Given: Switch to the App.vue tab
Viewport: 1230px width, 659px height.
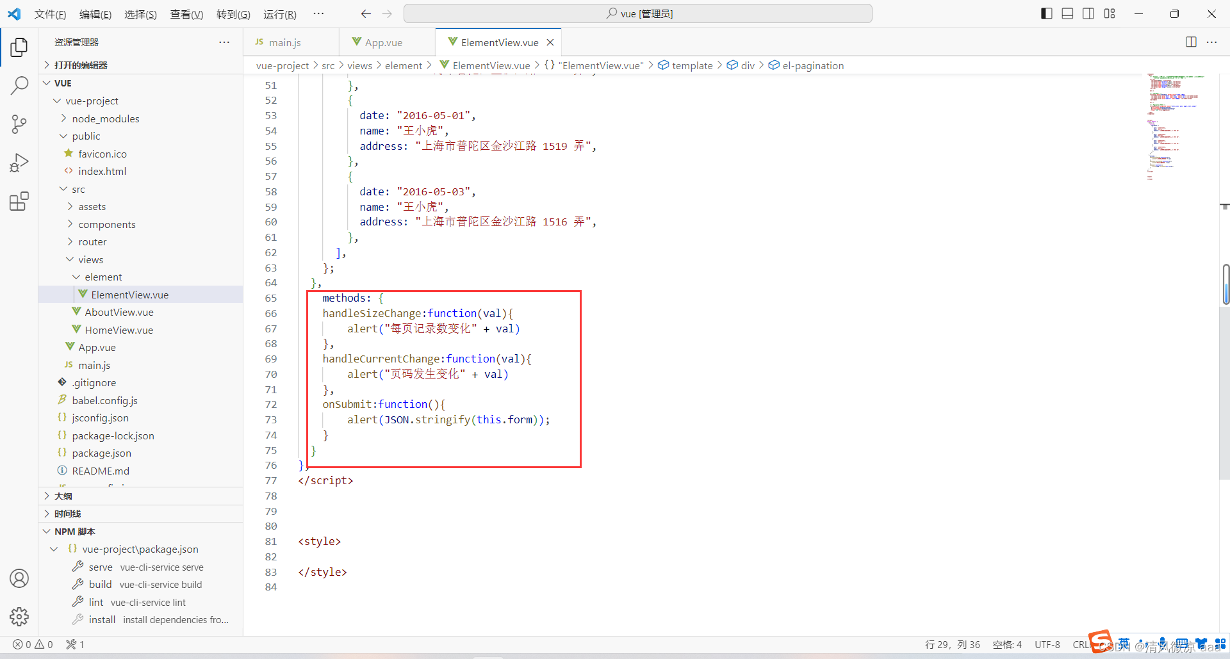Looking at the screenshot, I should [x=387, y=42].
